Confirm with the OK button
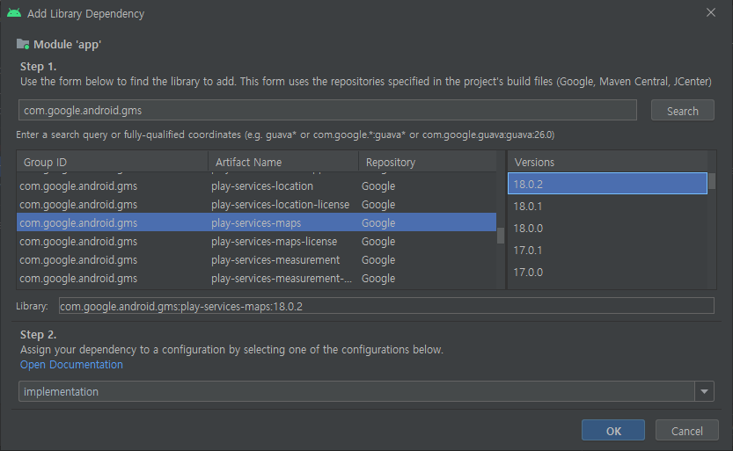 pyautogui.click(x=612, y=431)
